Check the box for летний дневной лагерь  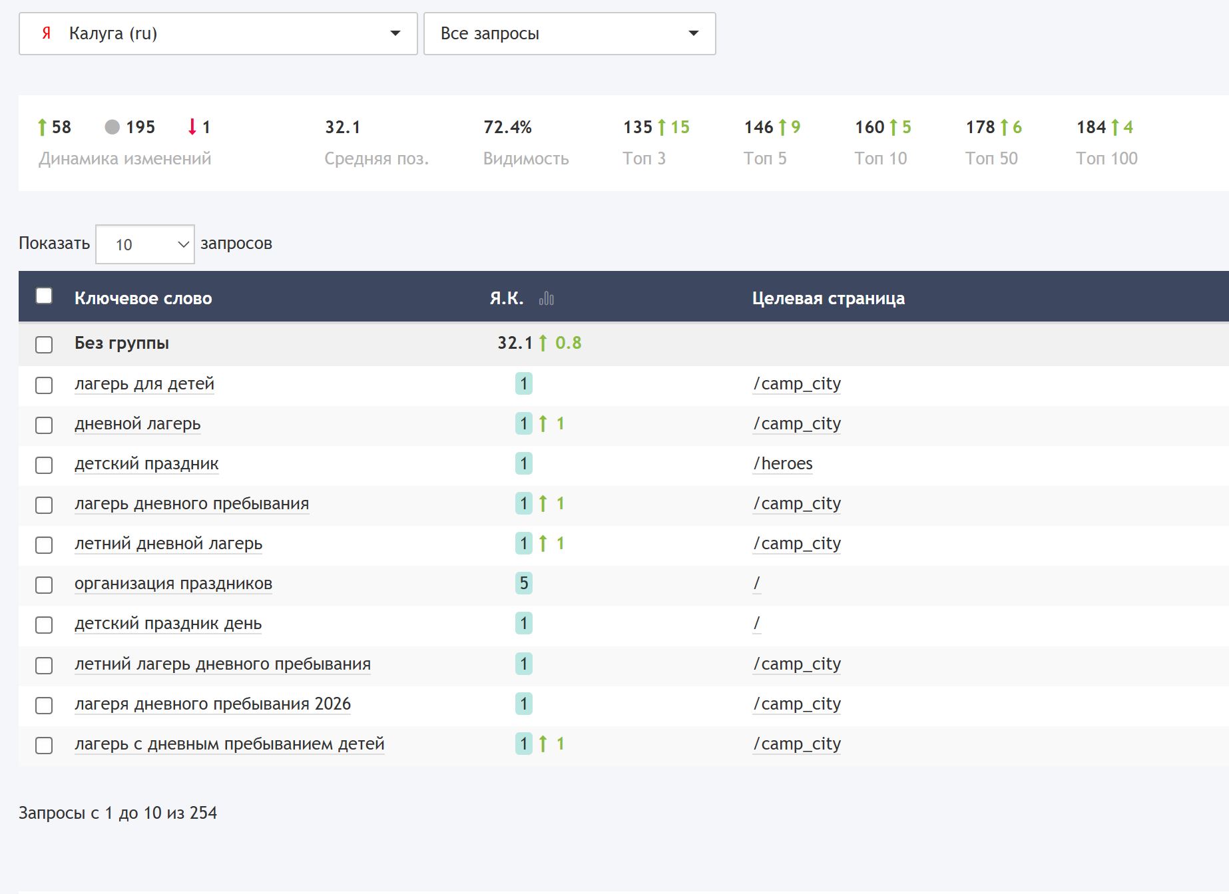point(44,545)
